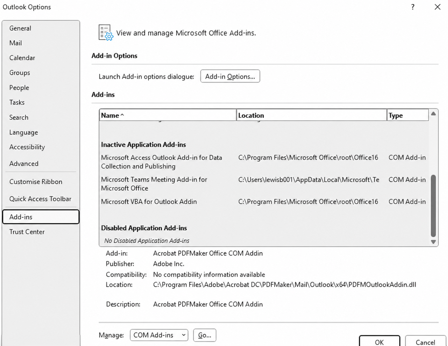This screenshot has width=448, height=346.
Task: Select the Add-ins category
Action: pyautogui.click(x=41, y=217)
